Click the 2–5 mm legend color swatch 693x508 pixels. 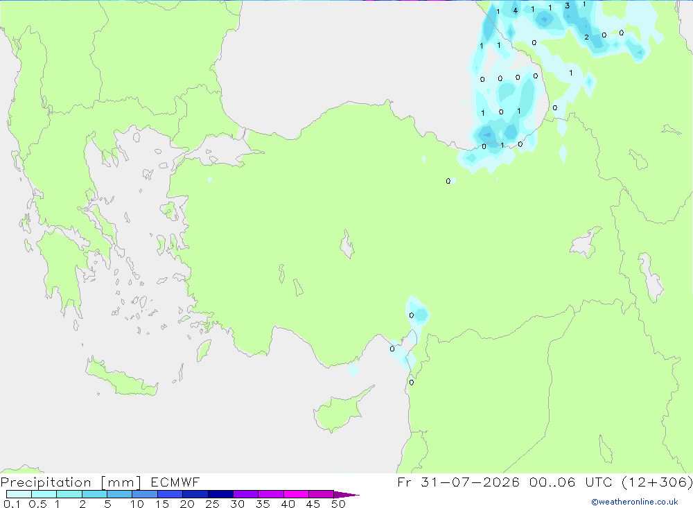pyautogui.click(x=94, y=494)
